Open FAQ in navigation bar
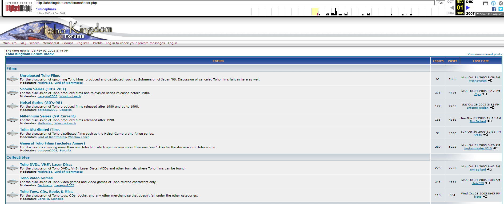This screenshot has width=504, height=204. pos(23,43)
